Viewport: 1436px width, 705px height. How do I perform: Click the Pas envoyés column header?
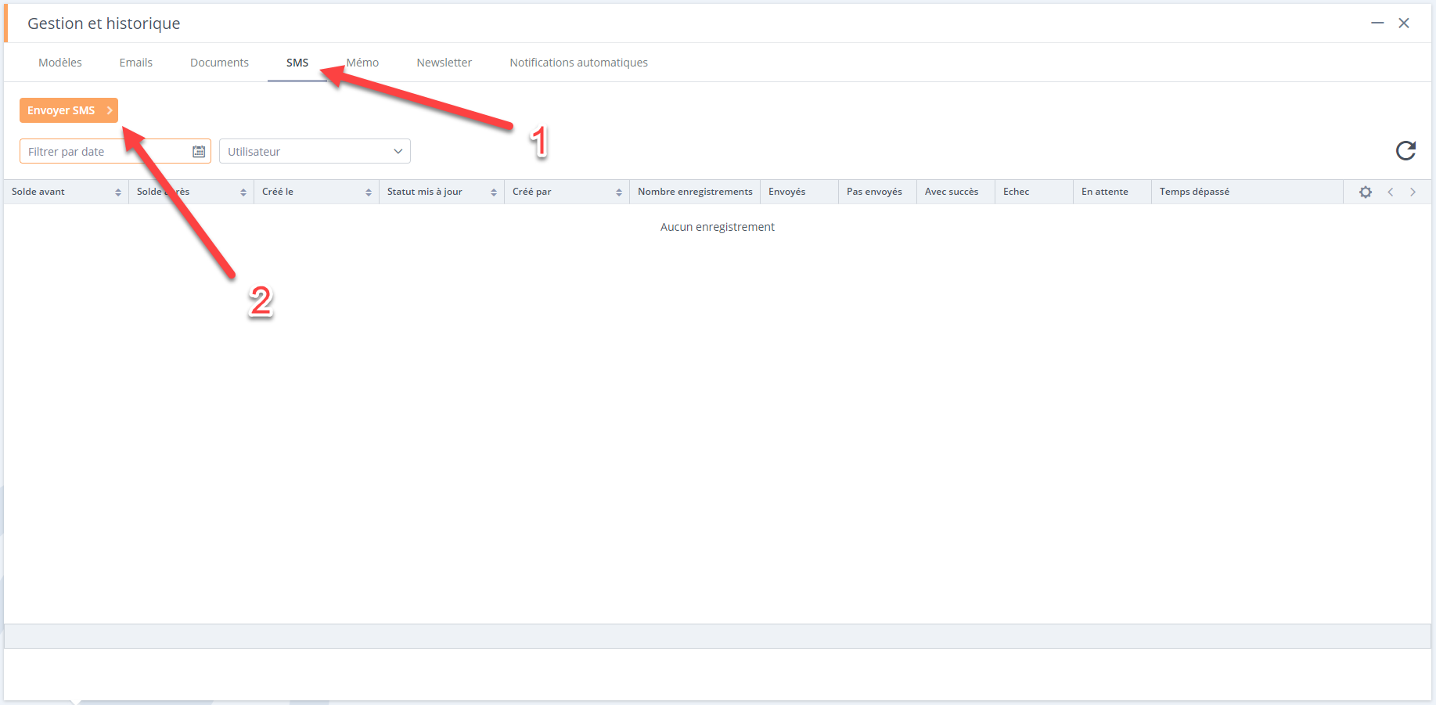coord(877,192)
